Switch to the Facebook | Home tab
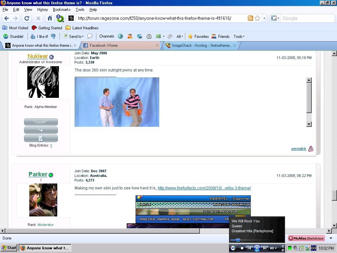Screen dimensions: 337x253 click(x=103, y=45)
